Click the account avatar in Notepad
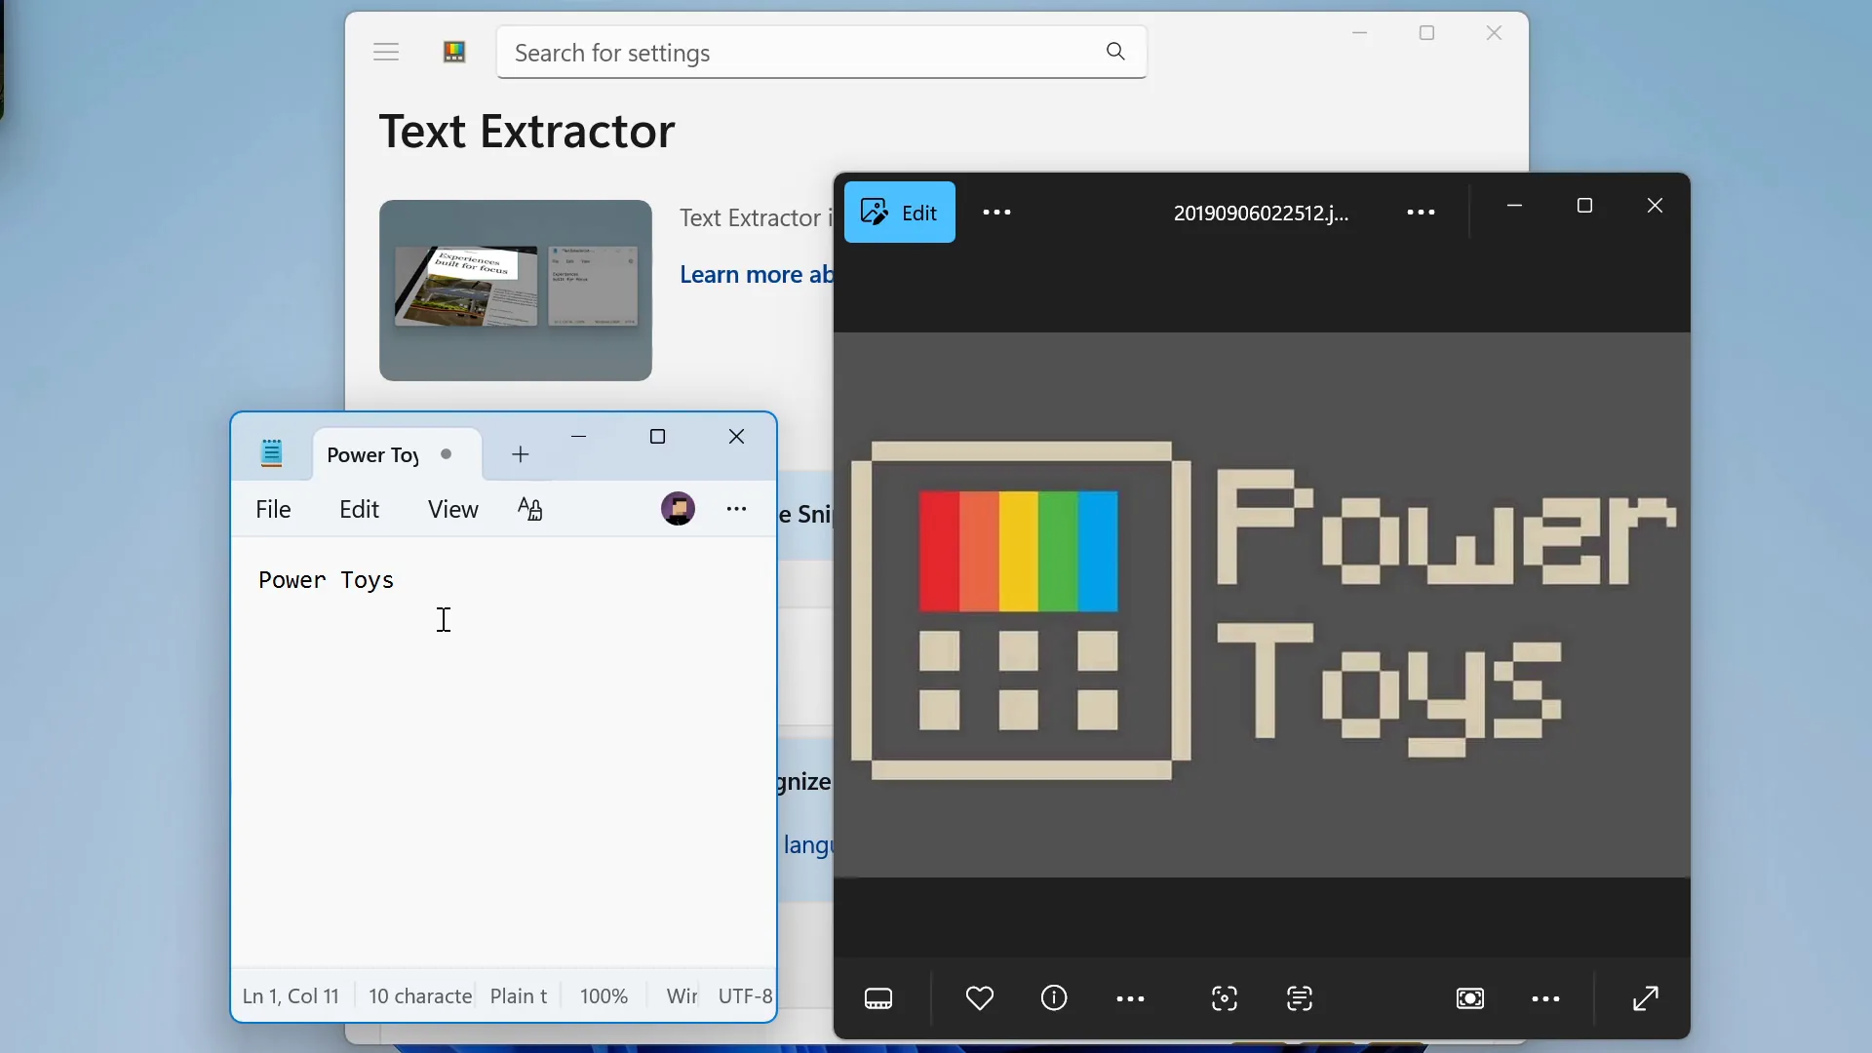Image resolution: width=1872 pixels, height=1053 pixels. point(679,509)
